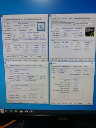
Task: Select CPU tab in the Memory window
Action: 52,67
